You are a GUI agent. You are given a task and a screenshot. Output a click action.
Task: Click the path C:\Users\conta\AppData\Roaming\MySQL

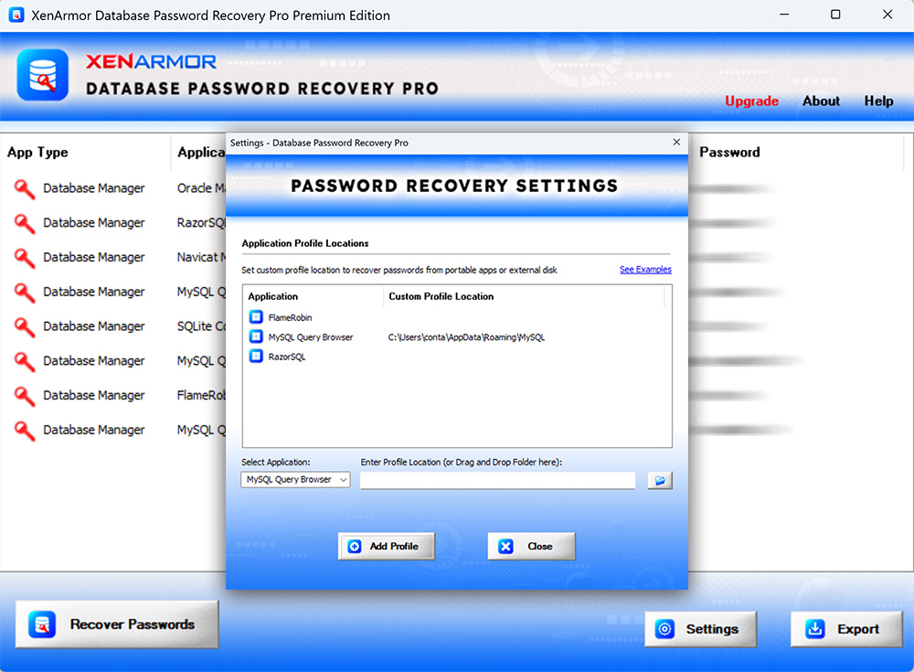(466, 337)
